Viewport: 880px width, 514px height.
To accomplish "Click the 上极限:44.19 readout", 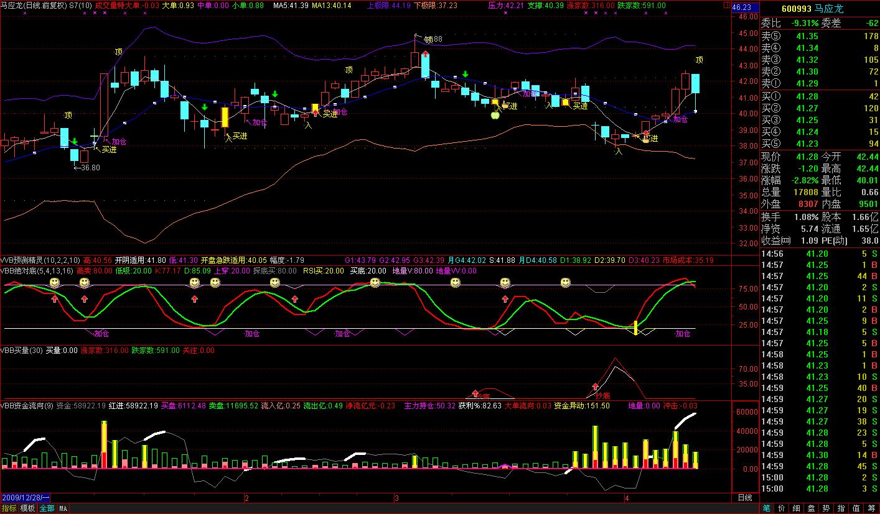I will [x=389, y=5].
